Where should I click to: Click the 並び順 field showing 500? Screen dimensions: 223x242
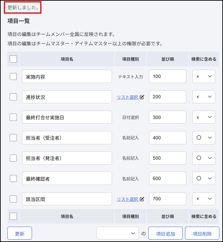coord(168,158)
